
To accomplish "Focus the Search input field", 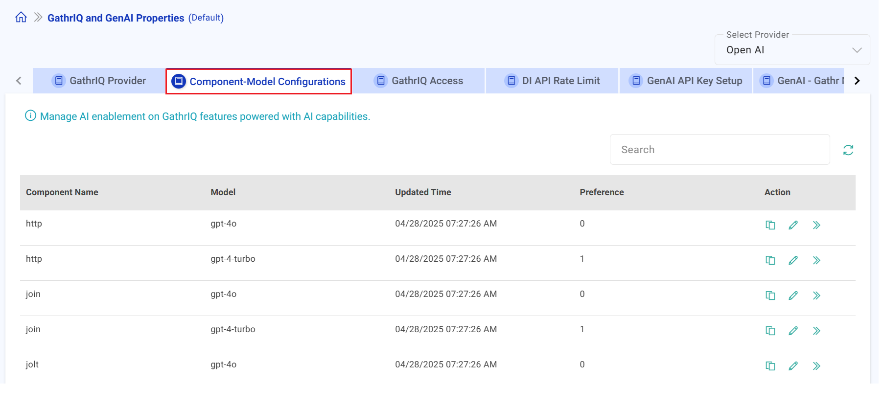I will [x=720, y=150].
